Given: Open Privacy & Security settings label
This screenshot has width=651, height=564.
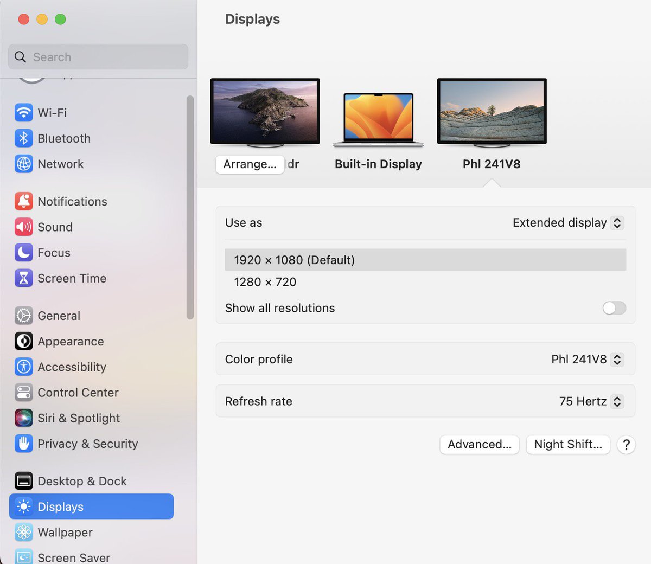Looking at the screenshot, I should click(x=88, y=444).
